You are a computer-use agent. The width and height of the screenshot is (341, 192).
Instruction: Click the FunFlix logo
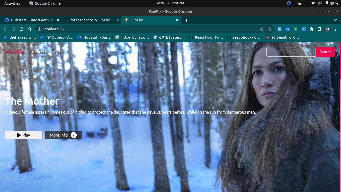click(x=15, y=52)
